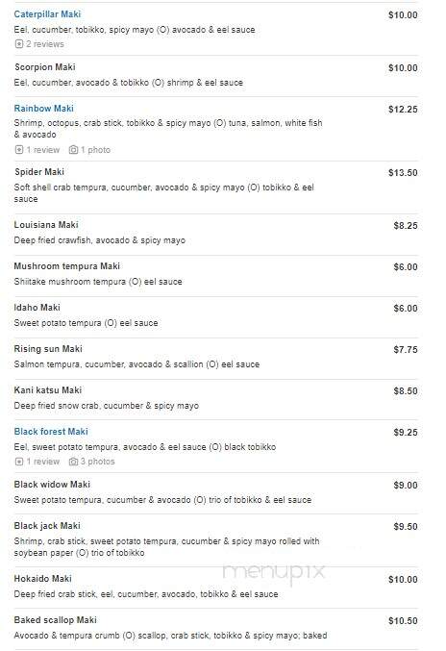Click review star icon under Caterpillar Maki
The height and width of the screenshot is (651, 446).
coord(18,44)
